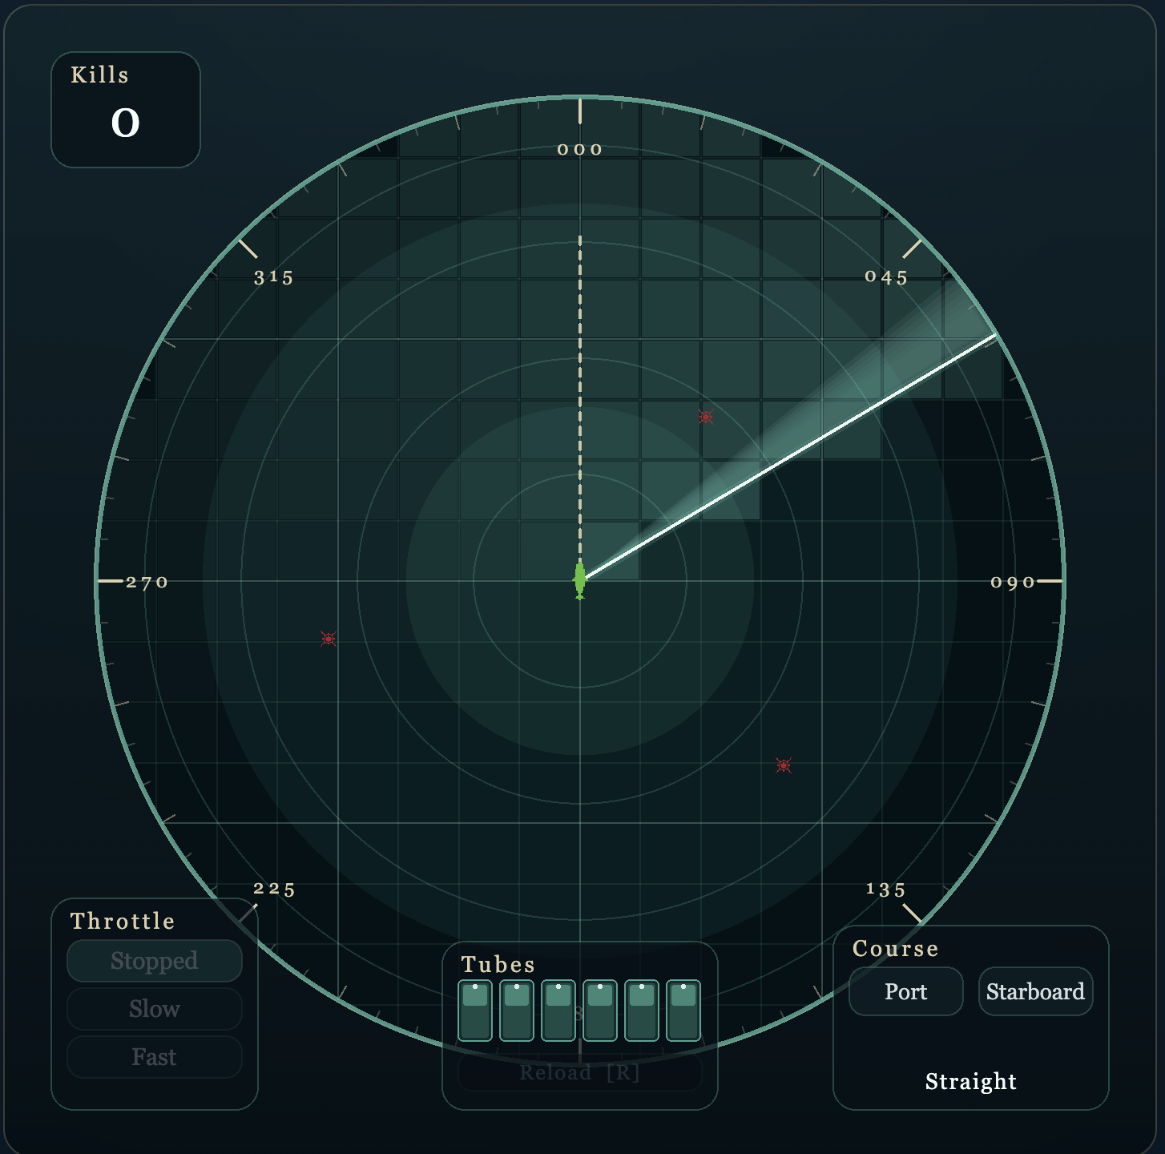Click the 000 bearing label
Screen dimensions: 1165x1154
[x=580, y=150]
